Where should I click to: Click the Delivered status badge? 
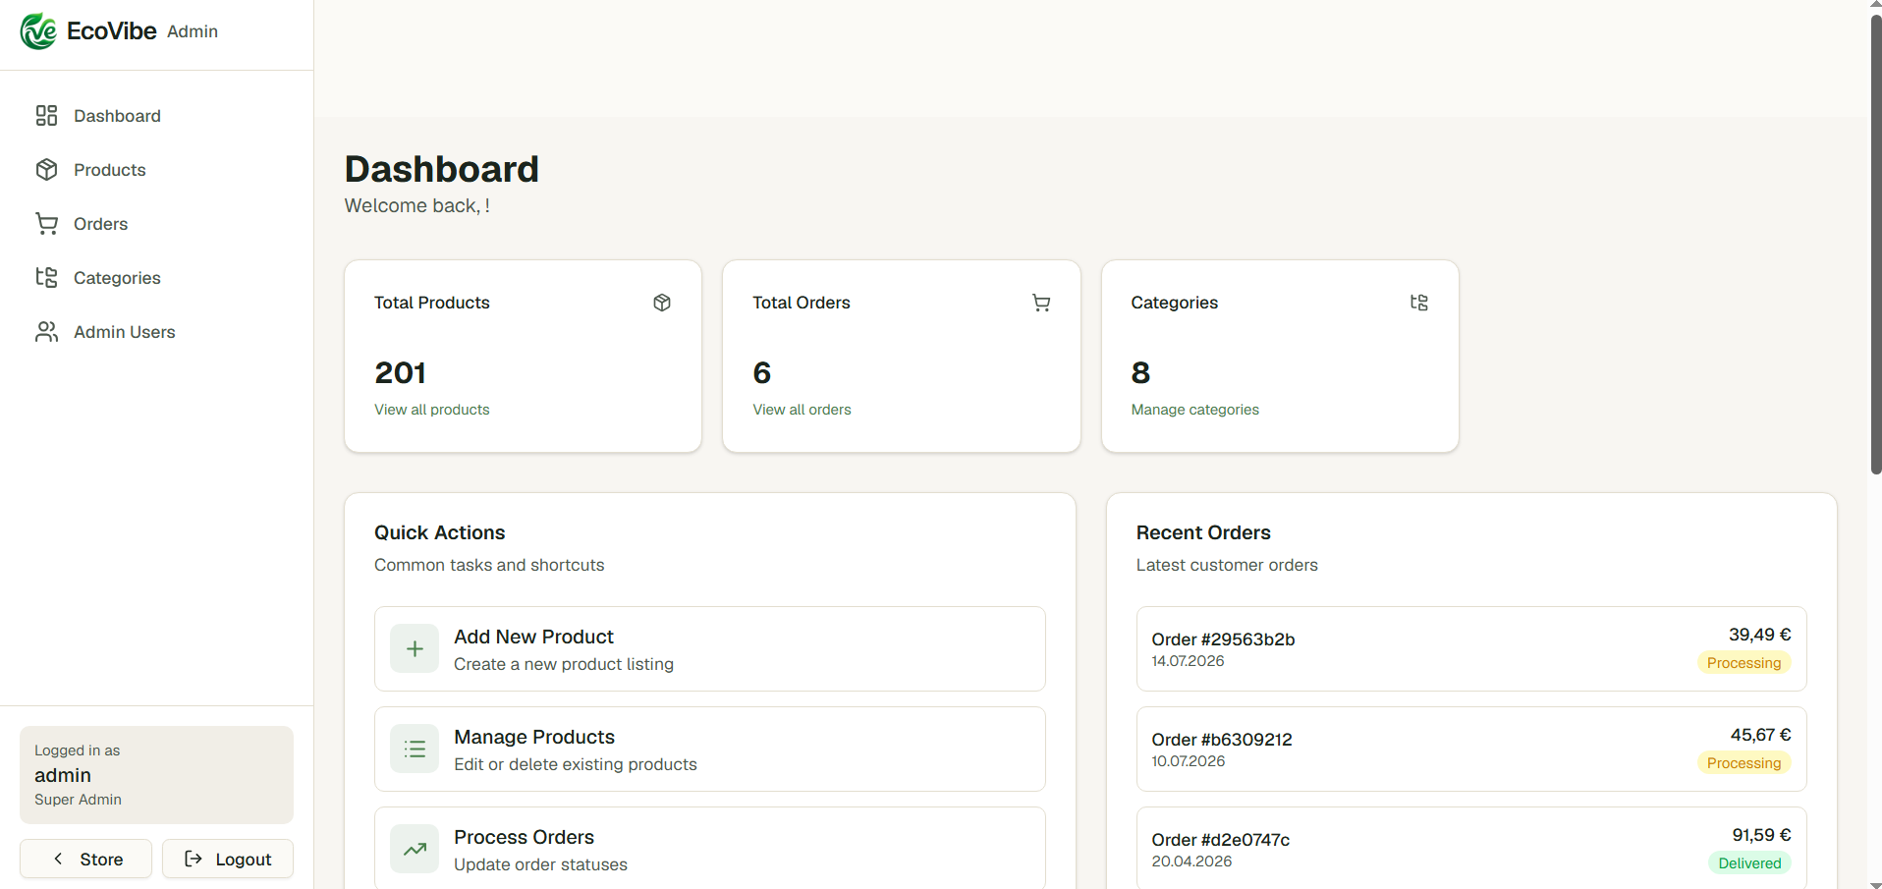(1749, 863)
